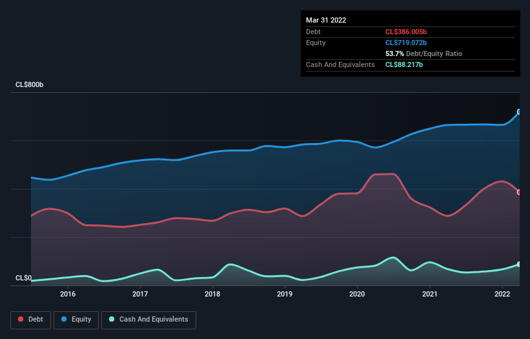The height and width of the screenshot is (339, 530).
Task: Click the 2017 x-axis label
Action: (140, 294)
